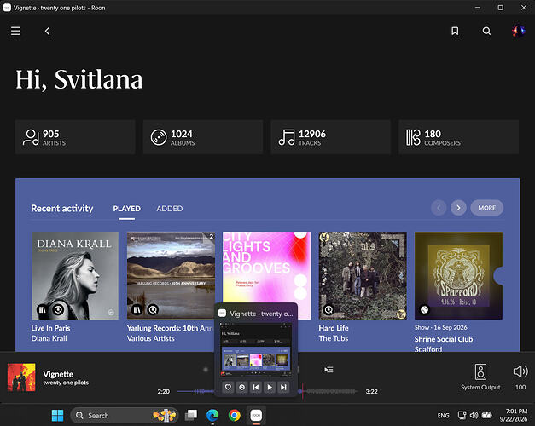
Task: Favorite track in taskbar preview heart button
Action: [228, 387]
